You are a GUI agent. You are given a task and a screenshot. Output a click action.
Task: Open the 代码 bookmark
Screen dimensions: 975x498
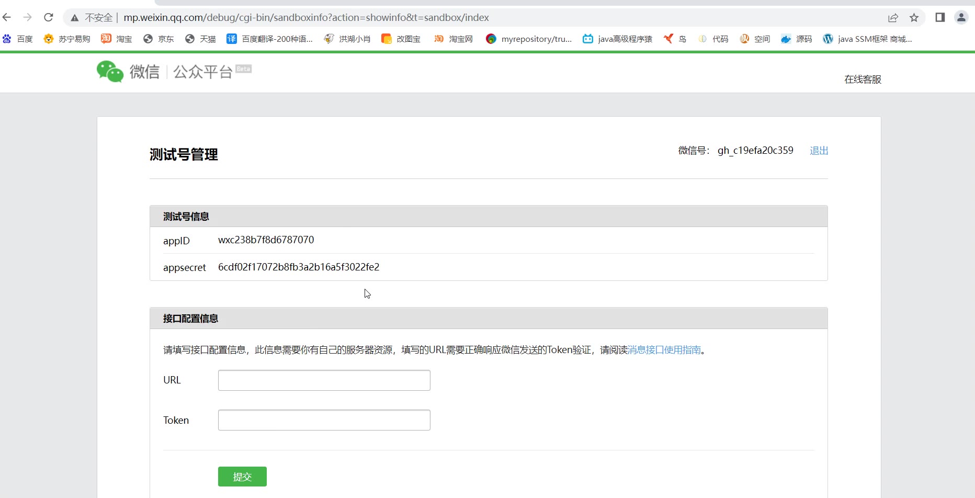[713, 39]
